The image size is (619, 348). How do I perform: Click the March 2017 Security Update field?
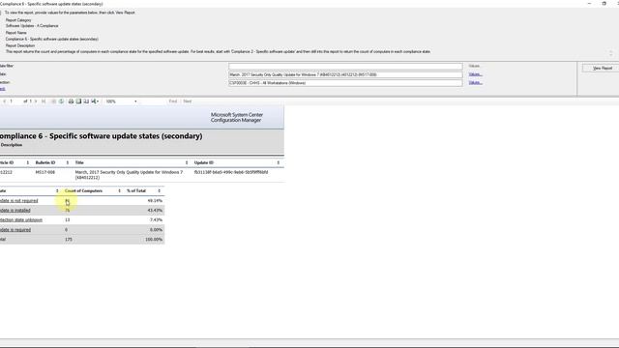pos(345,74)
